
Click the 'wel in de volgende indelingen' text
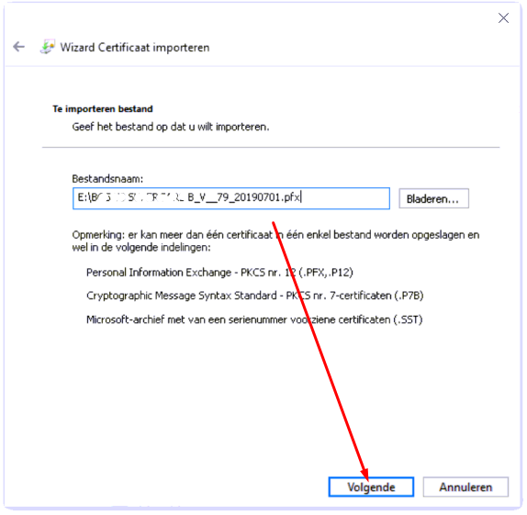click(x=141, y=248)
